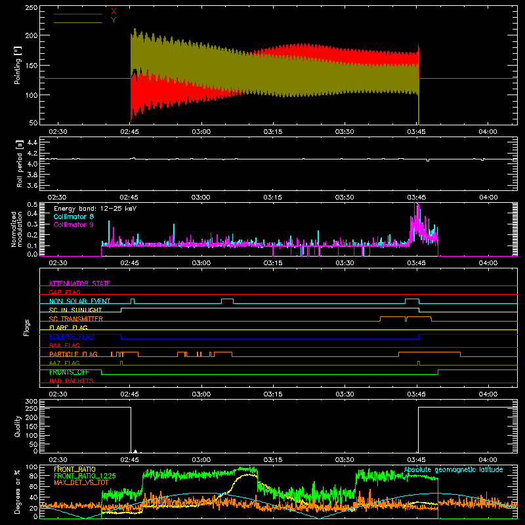525x525 pixels.
Task: Click the NON_SOLAR_EVENT flag label
Action: (x=79, y=301)
